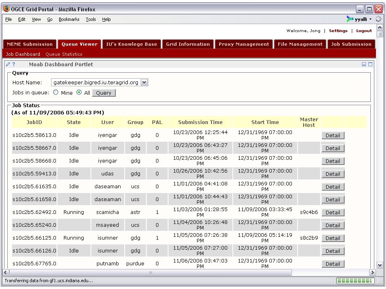Open the Edit menu
The image size is (386, 289).
[22, 19]
